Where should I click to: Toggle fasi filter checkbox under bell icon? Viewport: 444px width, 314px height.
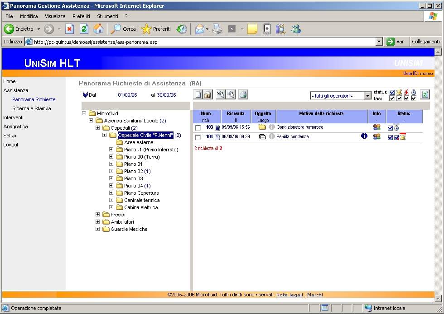[x=399, y=98]
